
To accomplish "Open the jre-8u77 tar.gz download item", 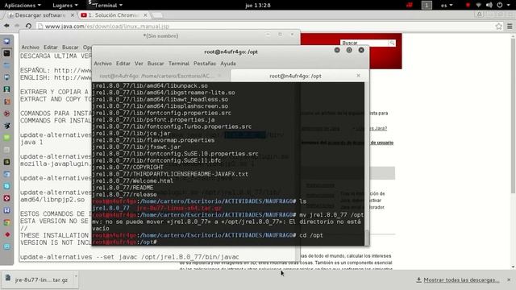I will pos(37,280).
